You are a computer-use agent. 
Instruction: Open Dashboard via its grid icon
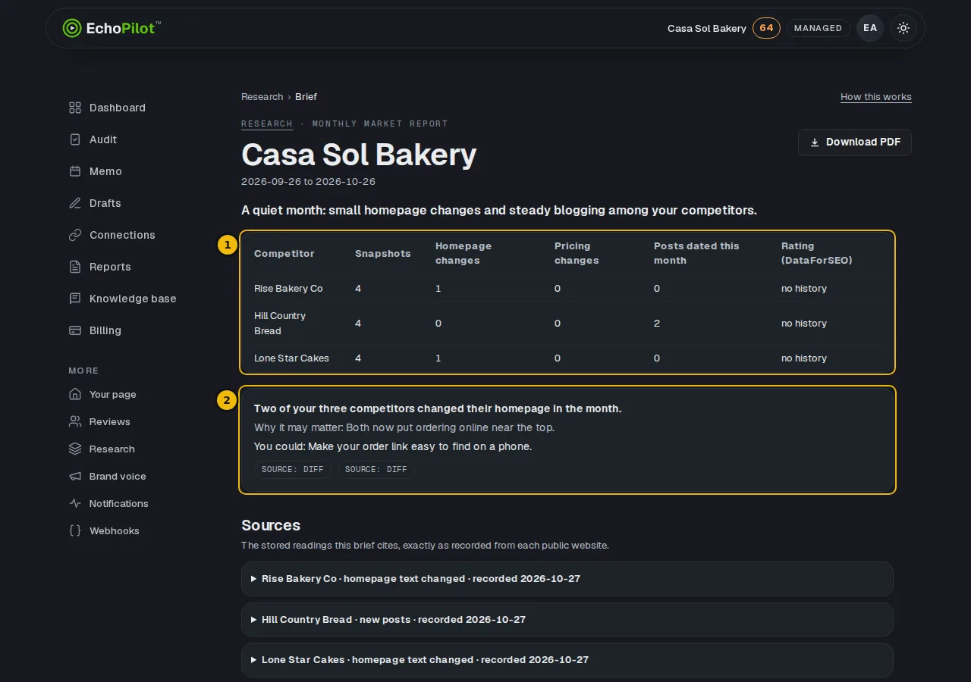point(75,108)
